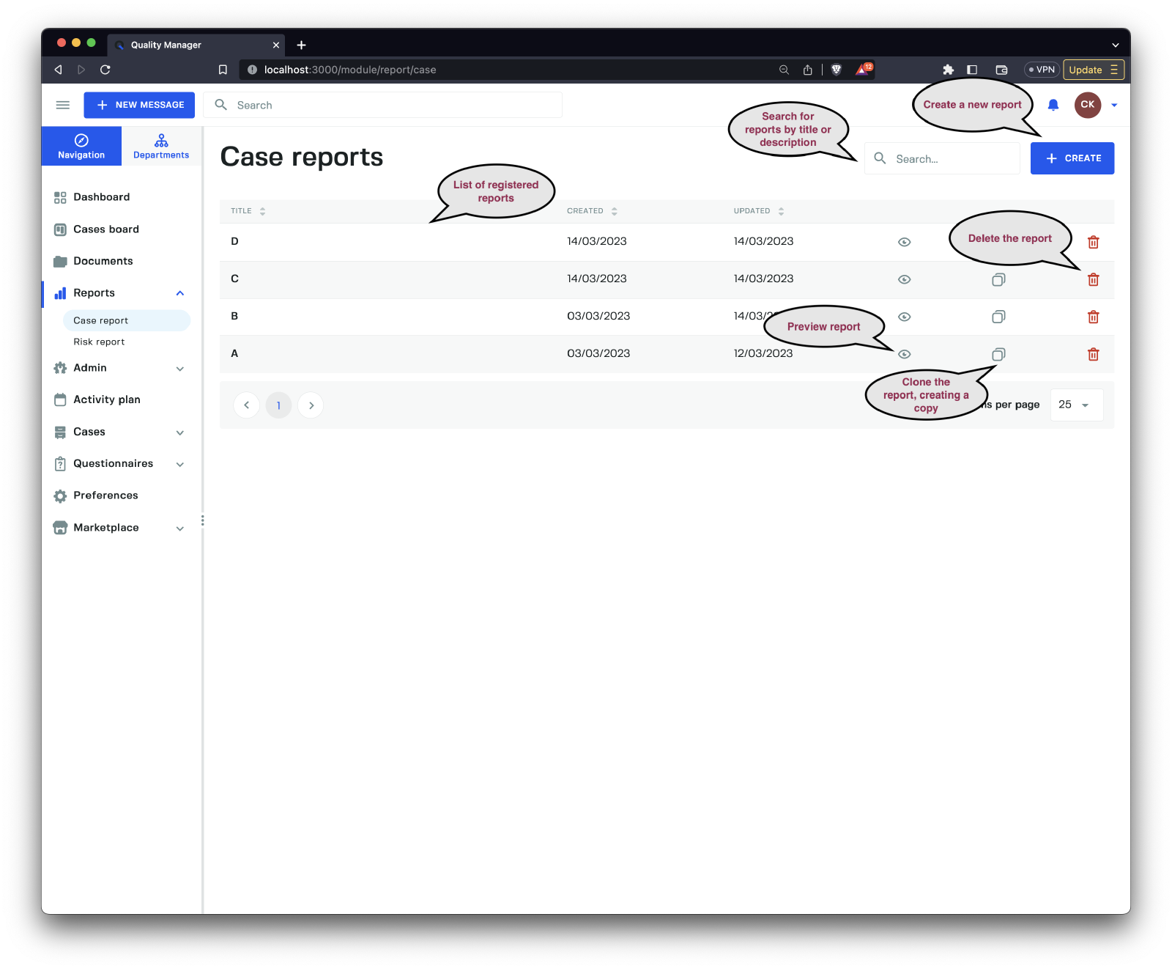The image size is (1172, 969).
Task: Click the NEW MESSAGE button
Action: 139,105
